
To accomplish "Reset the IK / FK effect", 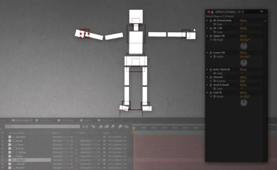I will pyautogui.click(x=243, y=28).
